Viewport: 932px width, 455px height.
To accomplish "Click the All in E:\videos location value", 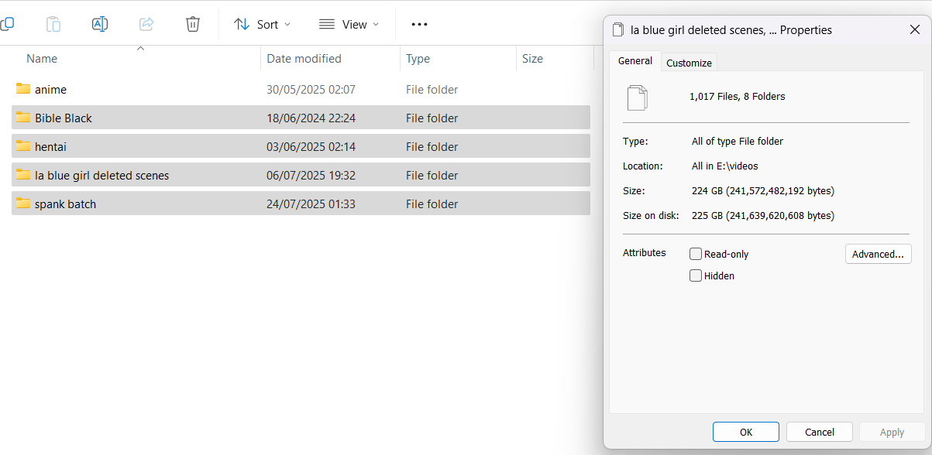I will point(724,166).
